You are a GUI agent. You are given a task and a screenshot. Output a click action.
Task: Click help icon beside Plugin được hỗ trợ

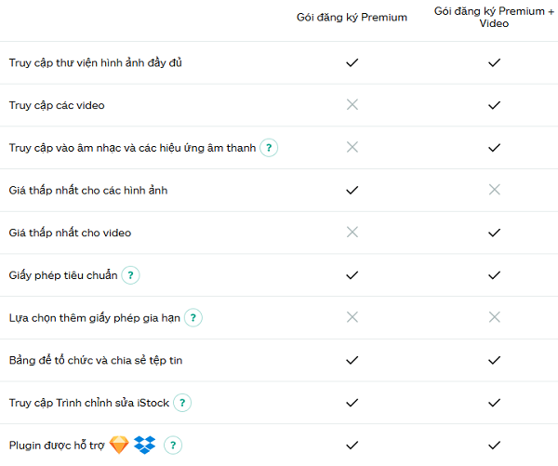coord(173,446)
